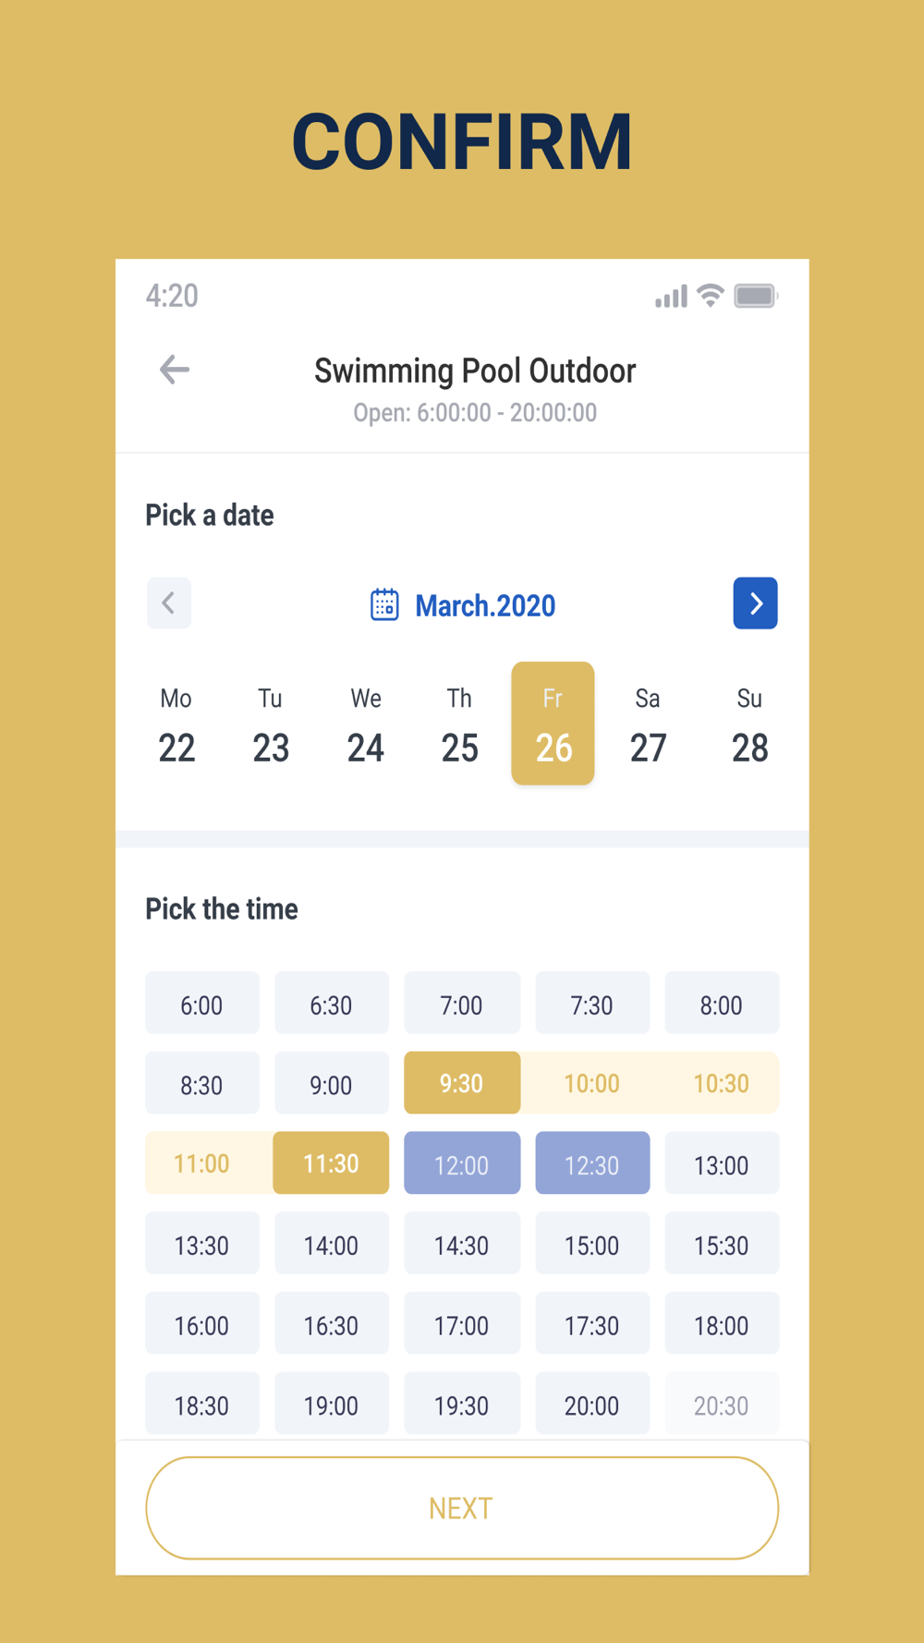
Task: Tap the Wi-Fi status icon
Action: pos(710,296)
